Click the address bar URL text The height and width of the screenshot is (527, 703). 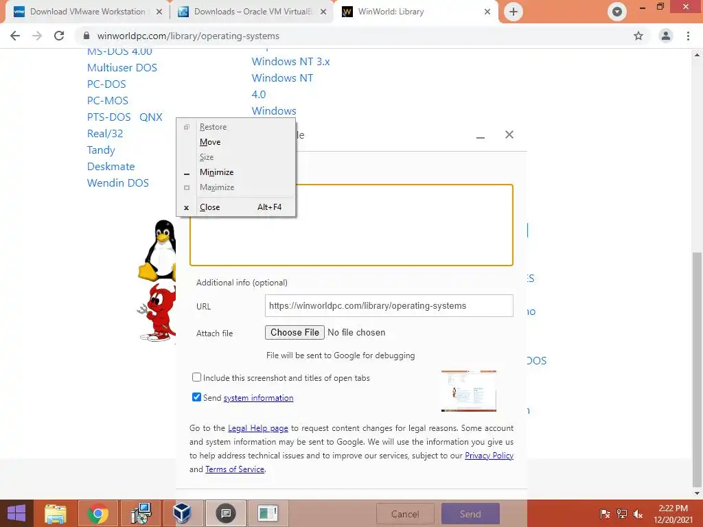point(188,36)
